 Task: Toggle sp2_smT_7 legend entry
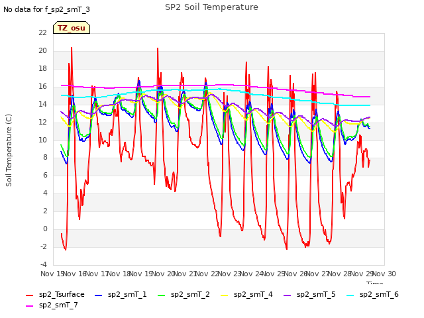point(52,305)
